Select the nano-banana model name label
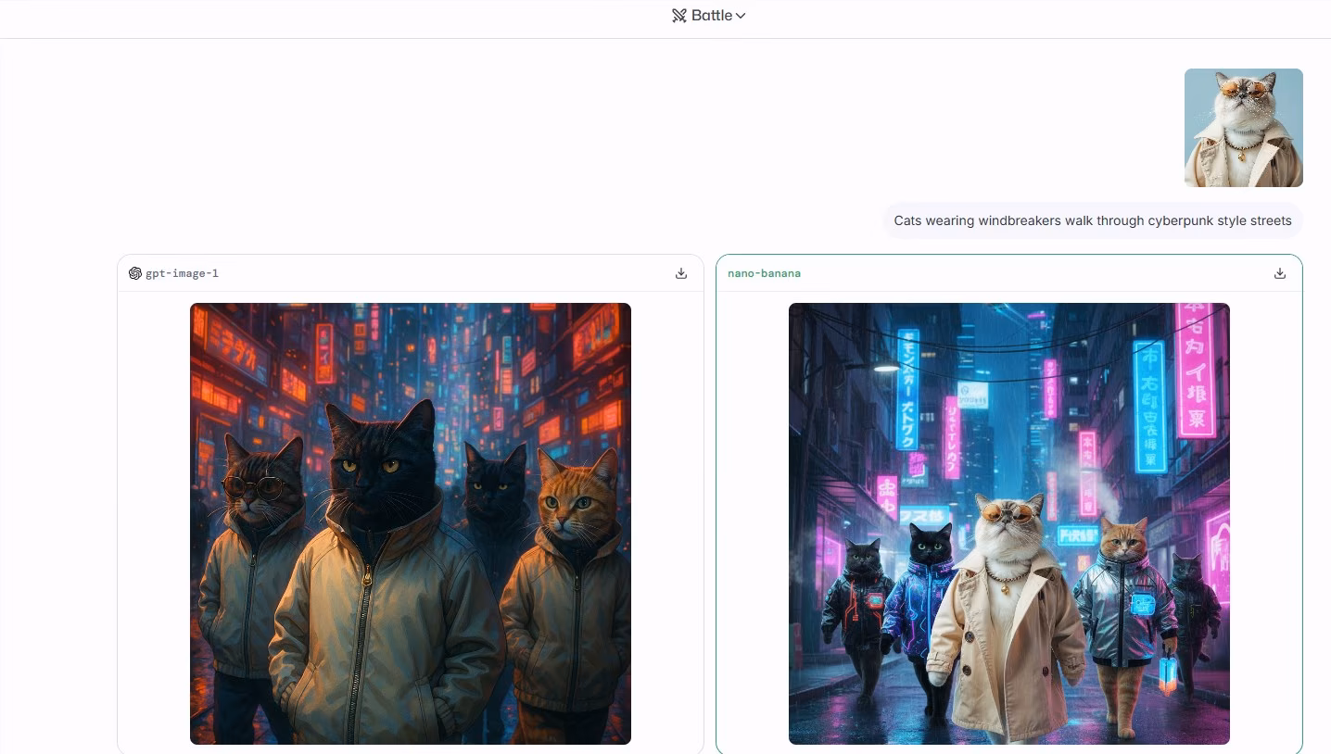 pos(764,273)
